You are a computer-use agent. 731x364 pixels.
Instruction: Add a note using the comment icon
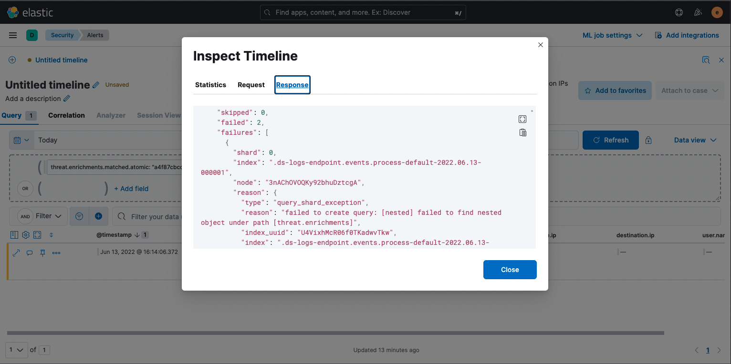pyautogui.click(x=30, y=253)
